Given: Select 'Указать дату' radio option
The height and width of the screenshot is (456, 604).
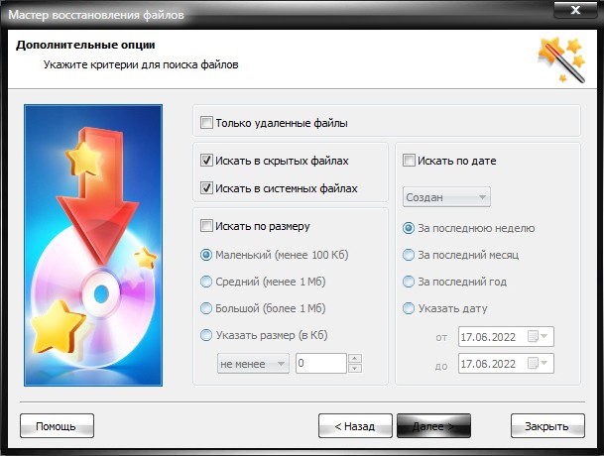Looking at the screenshot, I should pyautogui.click(x=409, y=308).
